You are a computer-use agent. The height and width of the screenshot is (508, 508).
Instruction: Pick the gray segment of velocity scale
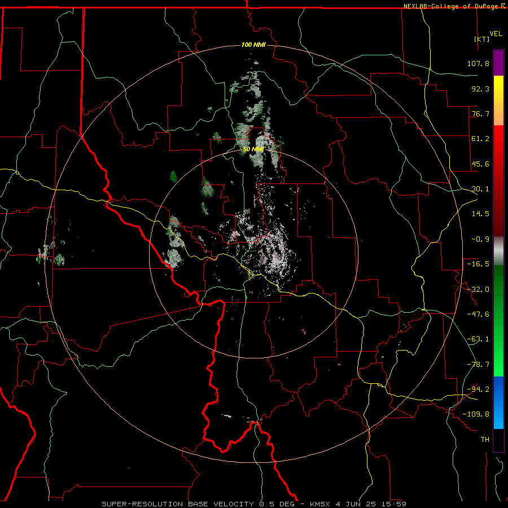pyautogui.click(x=498, y=251)
